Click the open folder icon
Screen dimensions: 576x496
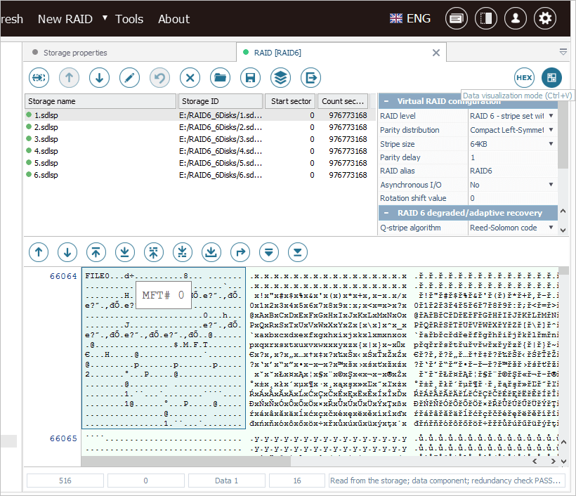click(x=220, y=77)
